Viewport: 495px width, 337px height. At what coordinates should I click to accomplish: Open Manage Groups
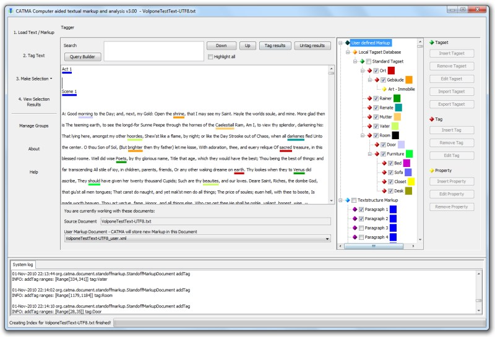[34, 126]
